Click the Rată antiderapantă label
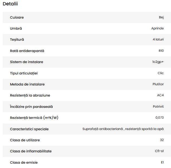This screenshot has height=168, width=171. 27,51
